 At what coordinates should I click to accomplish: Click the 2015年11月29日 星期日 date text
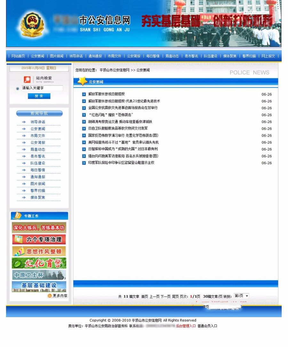(39, 68)
